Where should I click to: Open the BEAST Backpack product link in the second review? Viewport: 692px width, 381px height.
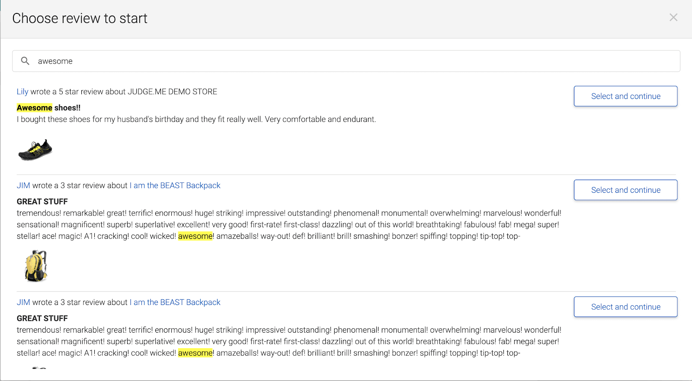(x=175, y=185)
